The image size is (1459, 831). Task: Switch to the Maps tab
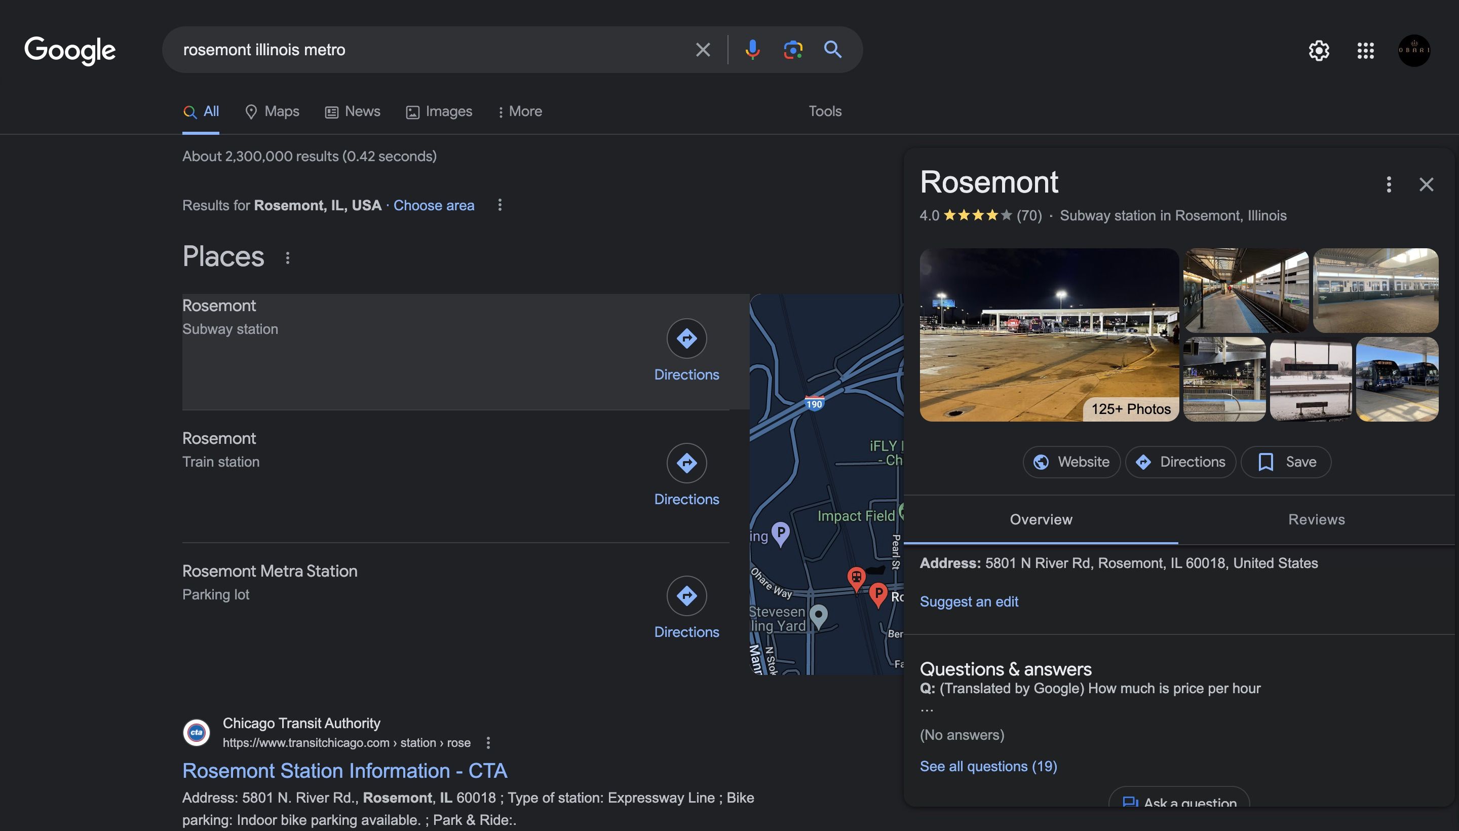[x=272, y=111]
